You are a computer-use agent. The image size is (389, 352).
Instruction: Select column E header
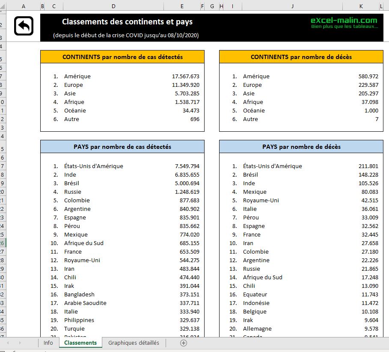182,6
